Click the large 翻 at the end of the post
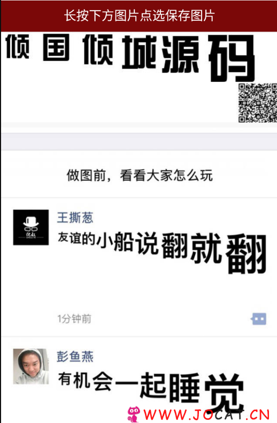The height and width of the screenshot is (423, 277). tap(246, 254)
